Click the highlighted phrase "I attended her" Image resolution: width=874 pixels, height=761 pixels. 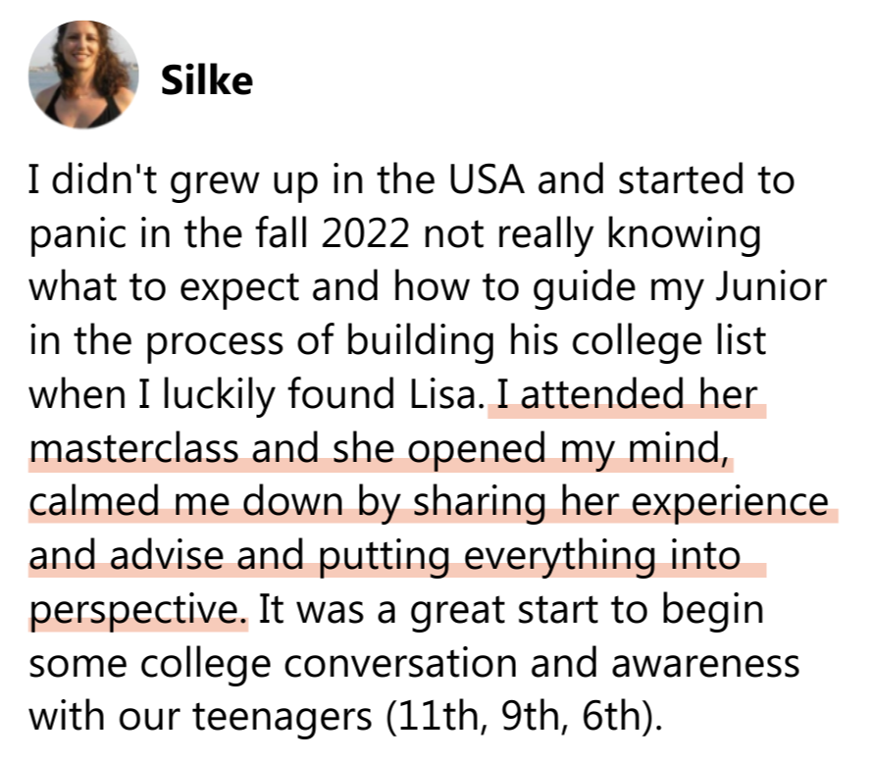[628, 395]
